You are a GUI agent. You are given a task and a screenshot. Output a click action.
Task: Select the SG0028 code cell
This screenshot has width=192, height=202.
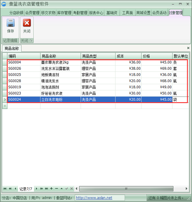(x=24, y=81)
